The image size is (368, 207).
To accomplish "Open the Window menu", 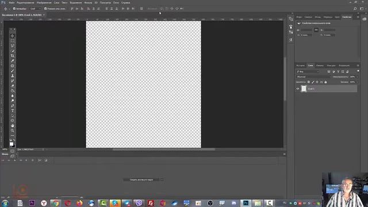I will click(x=116, y=2).
